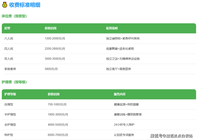Select the 床位费（按房型） section heading
197x140 pixels.
pyautogui.click(x=14, y=16)
